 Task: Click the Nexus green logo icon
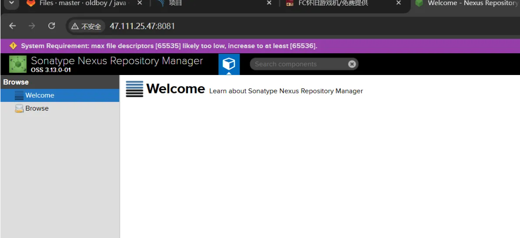click(18, 64)
